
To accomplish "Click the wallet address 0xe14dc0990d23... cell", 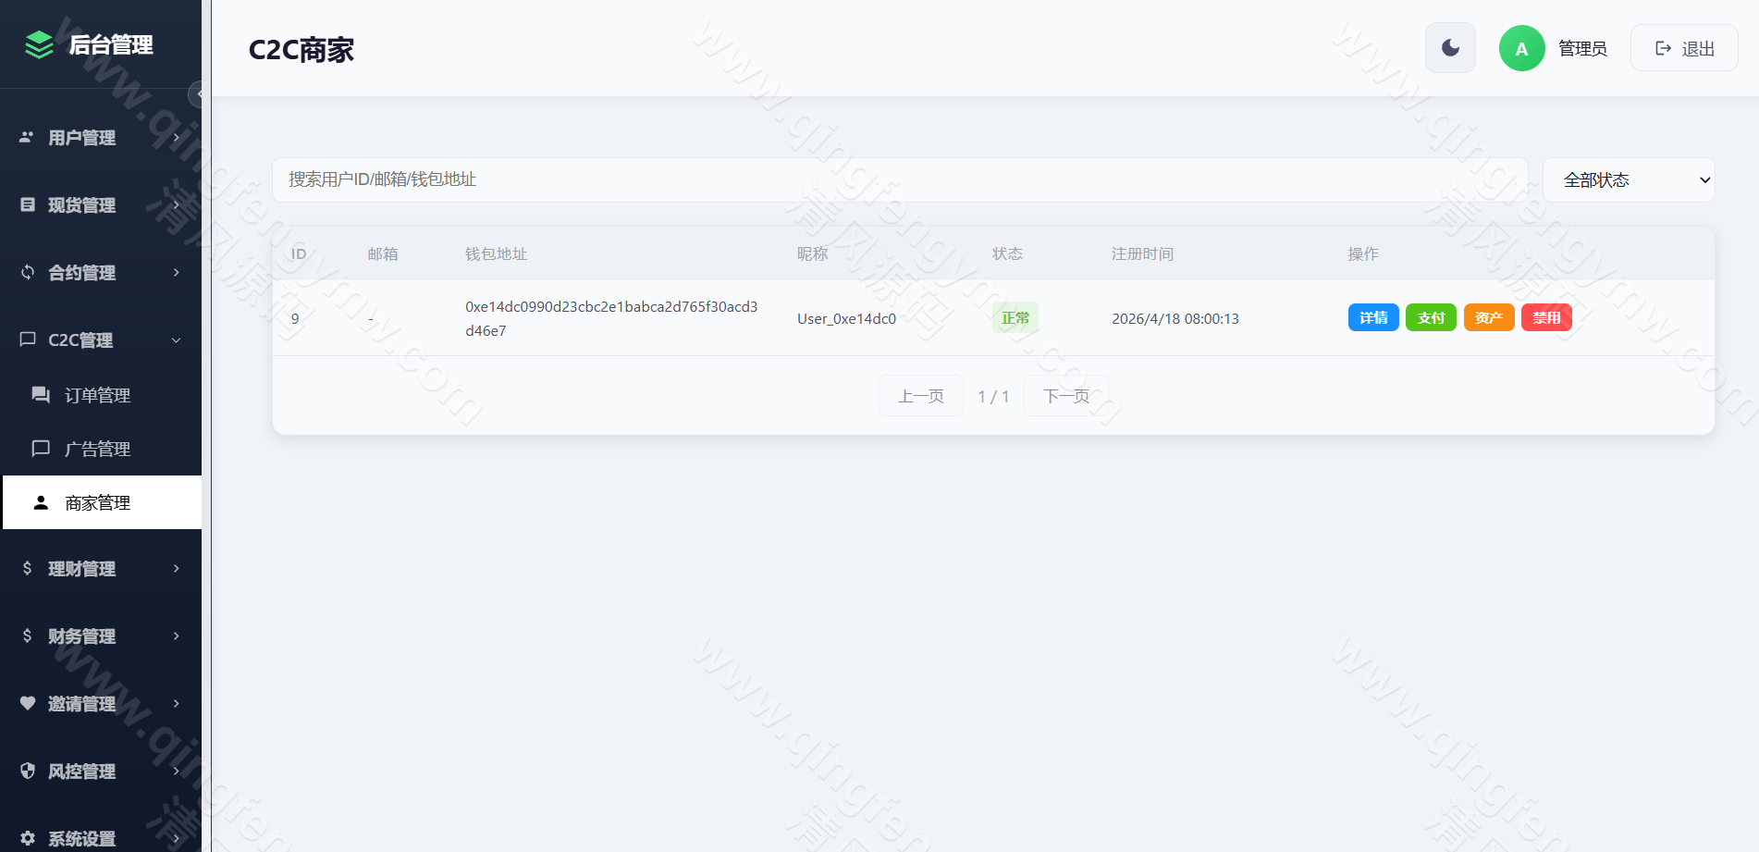I will (611, 318).
